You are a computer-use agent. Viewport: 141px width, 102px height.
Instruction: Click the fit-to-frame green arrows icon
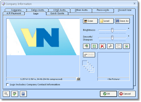[94, 46]
